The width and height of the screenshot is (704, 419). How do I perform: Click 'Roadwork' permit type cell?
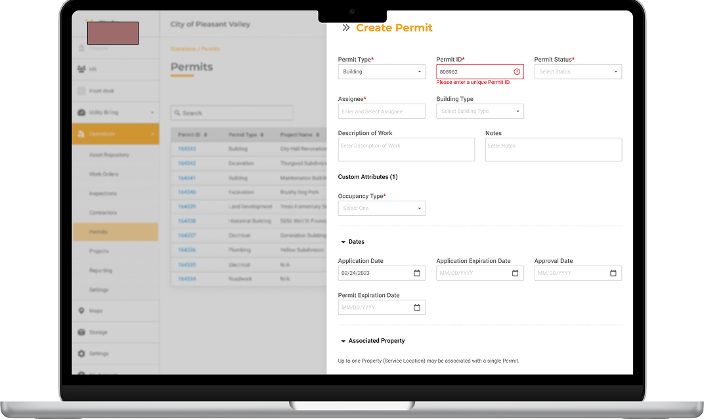click(240, 279)
